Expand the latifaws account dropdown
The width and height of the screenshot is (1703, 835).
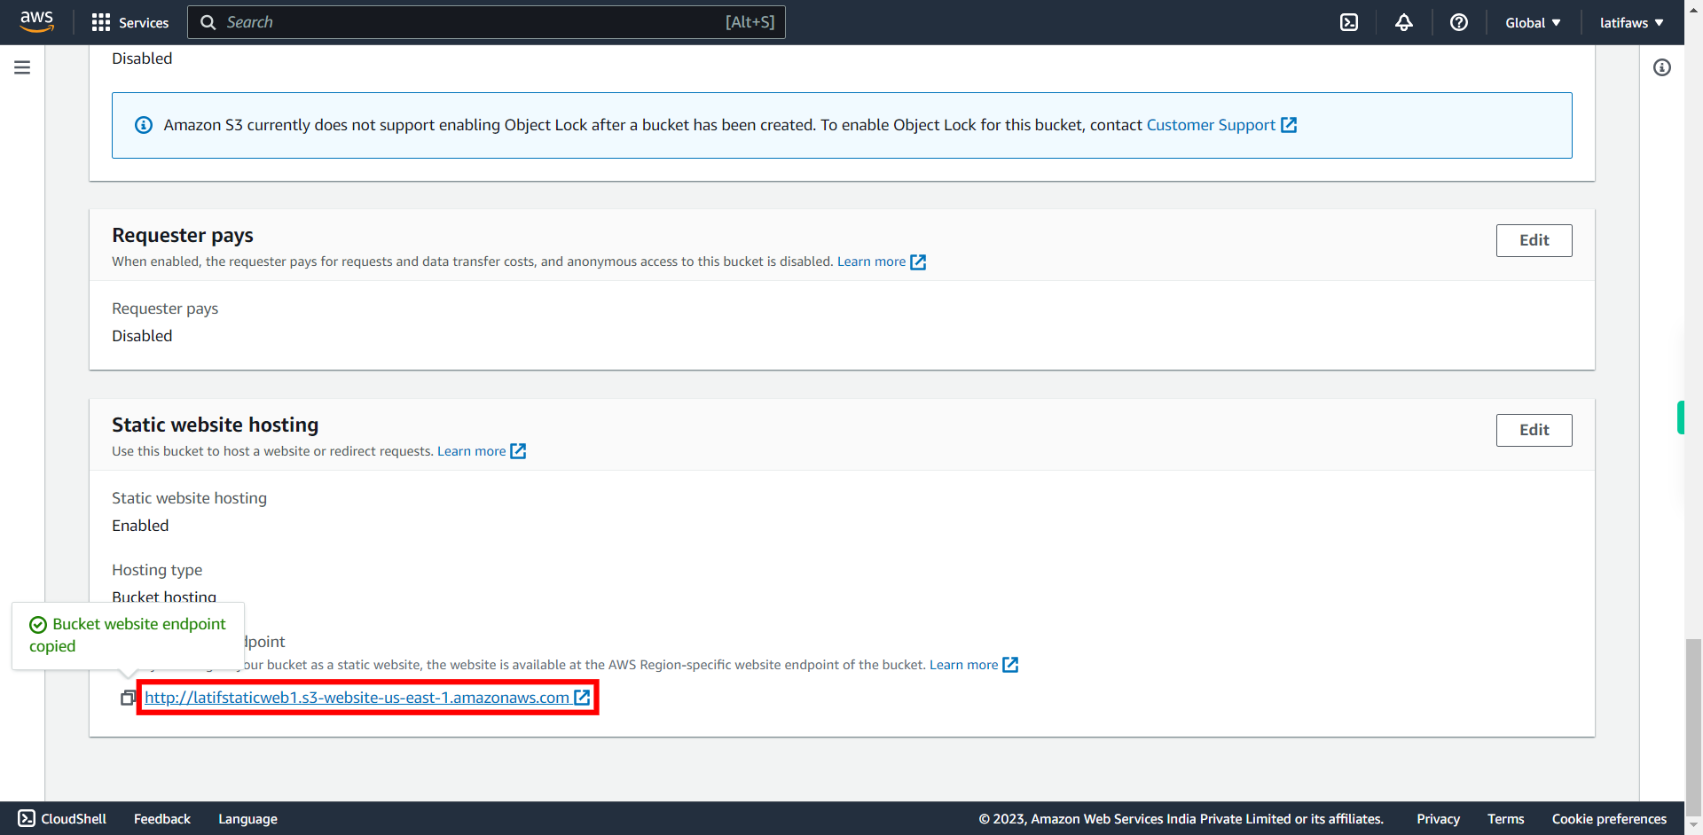click(1631, 22)
